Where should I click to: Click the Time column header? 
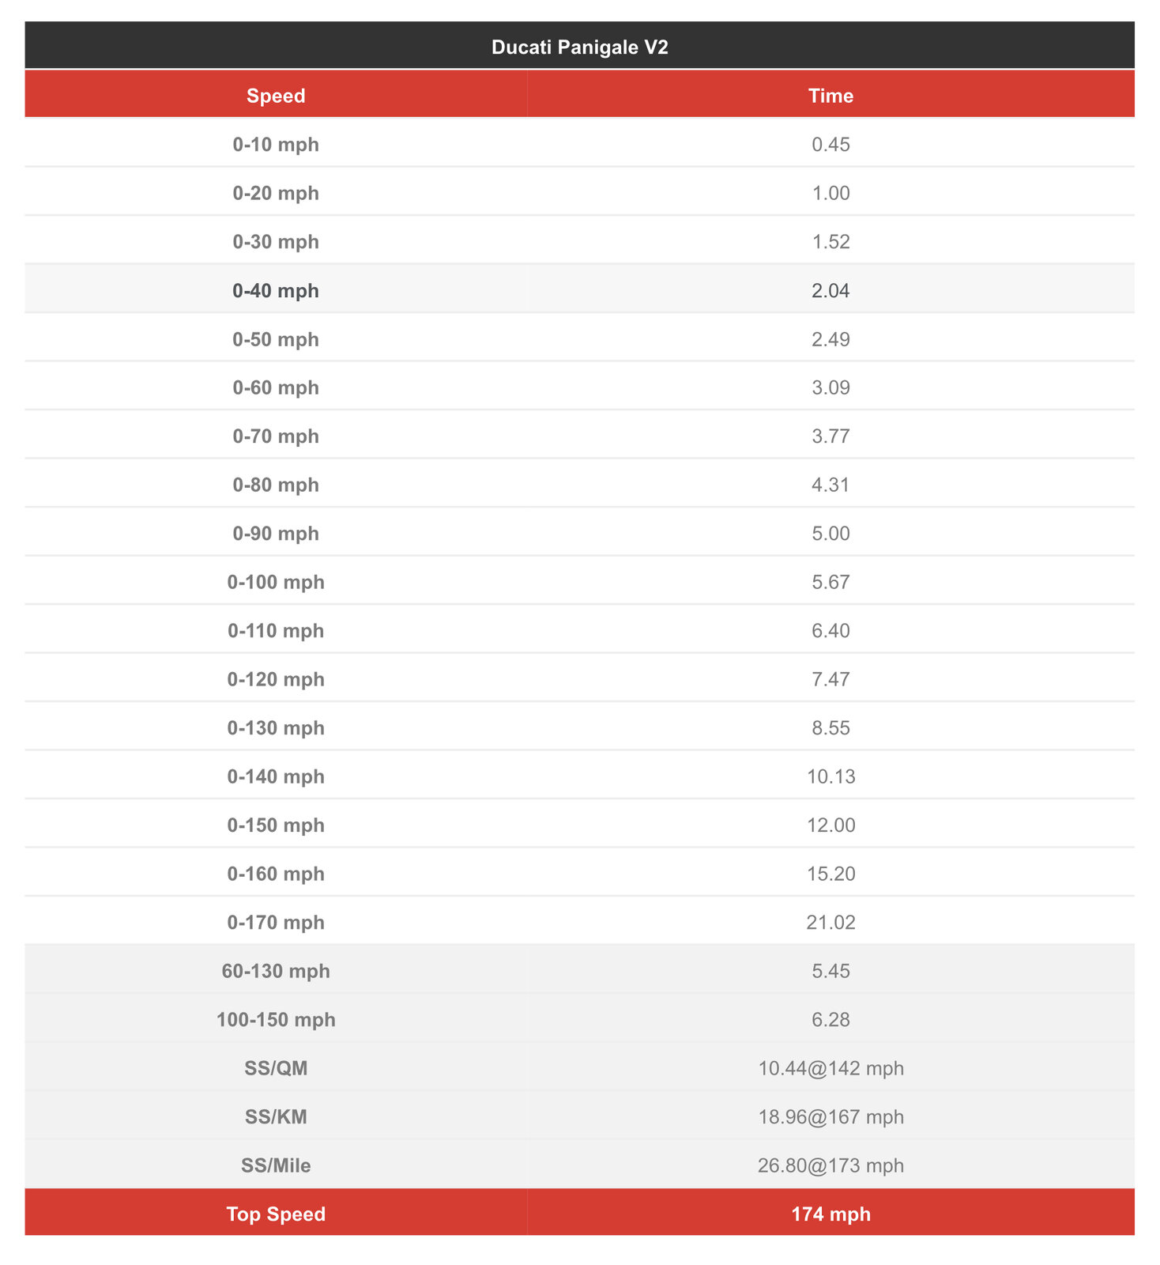[830, 96]
